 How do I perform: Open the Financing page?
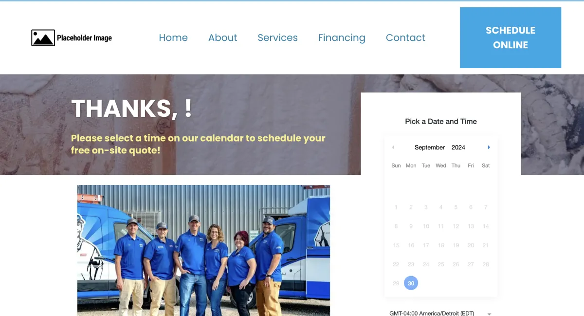(342, 38)
